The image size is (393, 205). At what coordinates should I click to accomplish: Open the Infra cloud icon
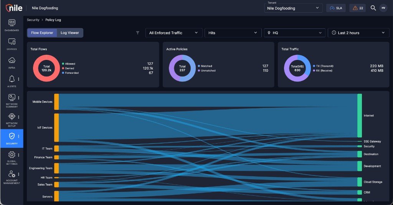[x=12, y=60]
